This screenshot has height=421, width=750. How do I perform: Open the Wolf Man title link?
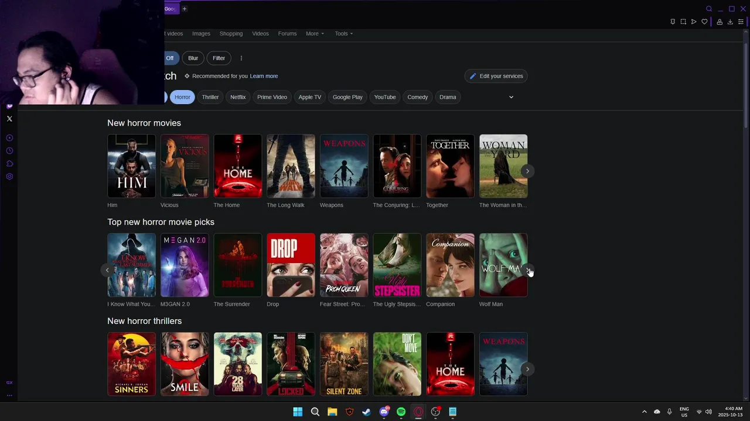pyautogui.click(x=491, y=304)
